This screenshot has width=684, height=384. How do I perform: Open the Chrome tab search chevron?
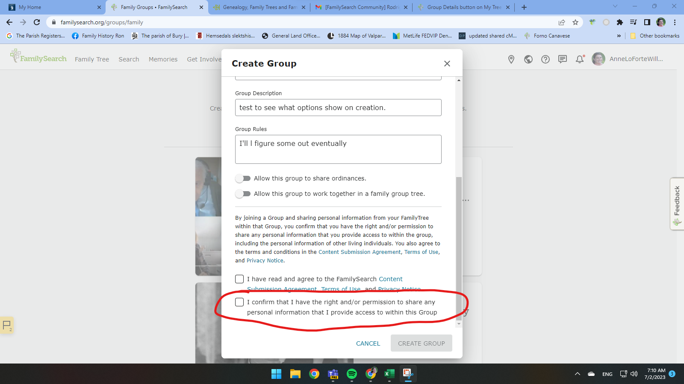pos(615,6)
